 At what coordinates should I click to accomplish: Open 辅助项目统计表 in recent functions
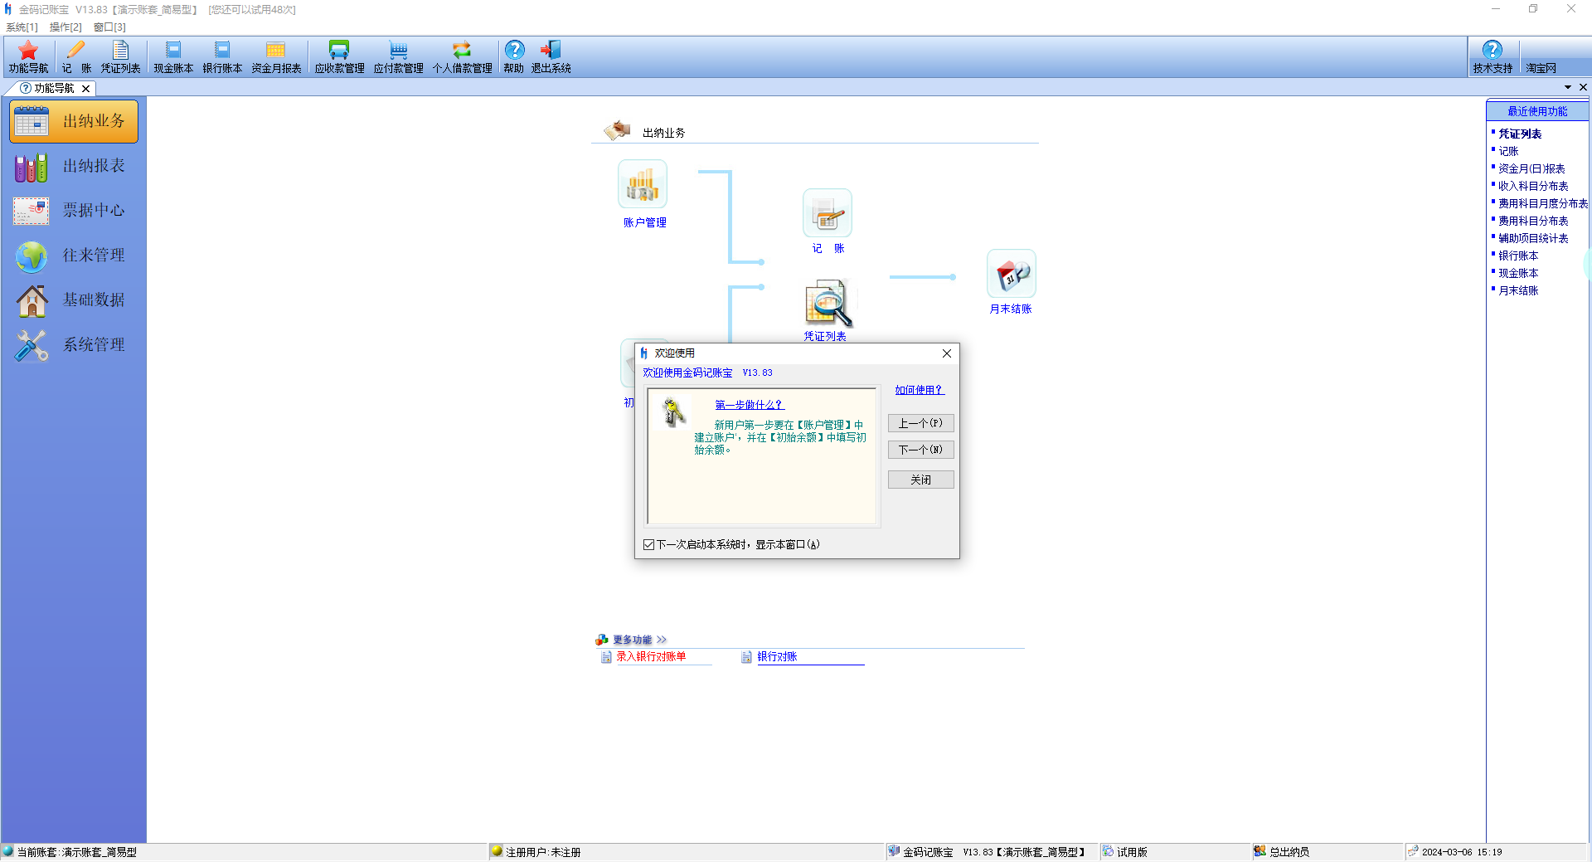pos(1533,238)
